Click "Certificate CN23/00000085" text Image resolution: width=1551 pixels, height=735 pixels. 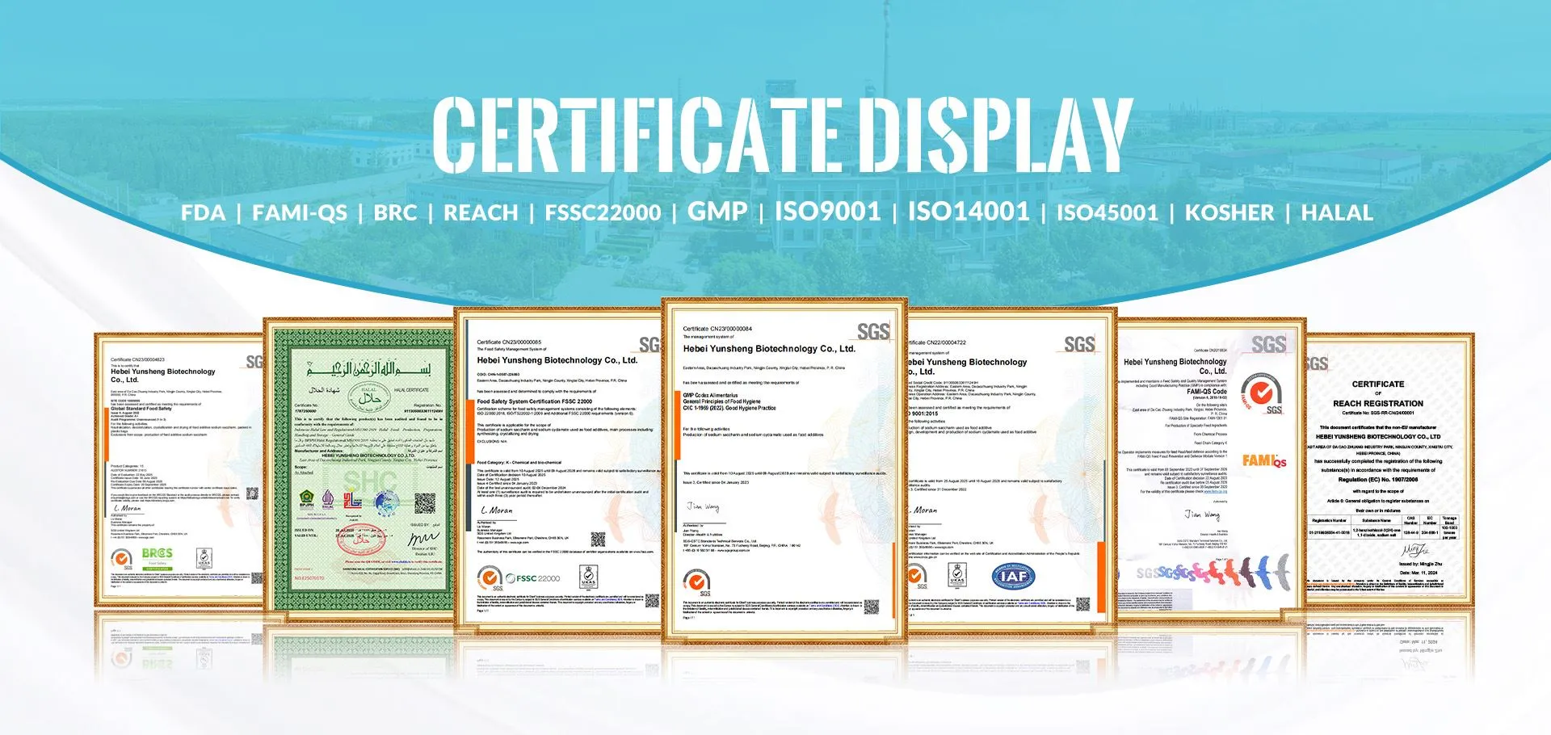coord(509,342)
